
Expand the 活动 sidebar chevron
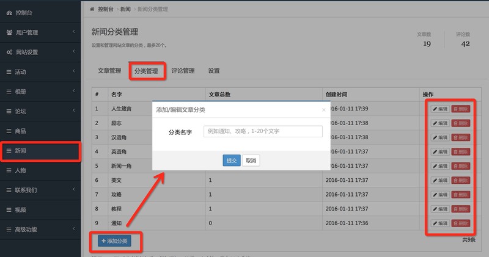tap(74, 71)
